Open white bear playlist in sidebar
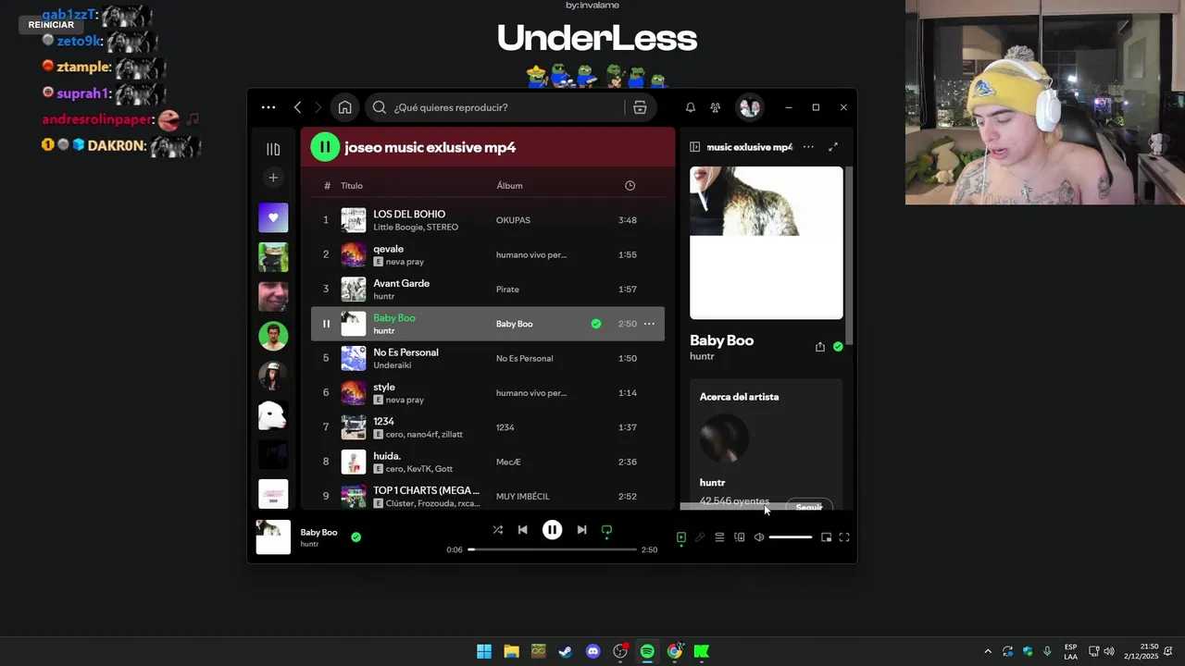The image size is (1185, 666). (273, 415)
